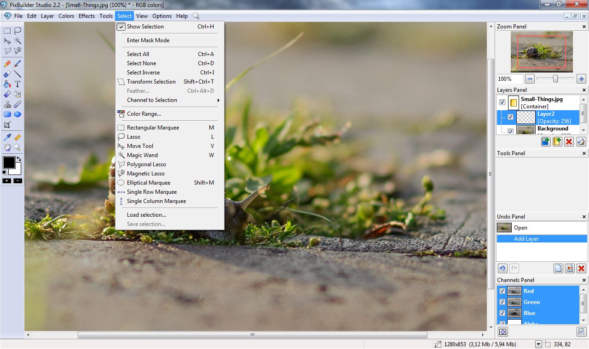Click Transform Selection menu item
The width and height of the screenshot is (589, 349).
(x=170, y=82)
